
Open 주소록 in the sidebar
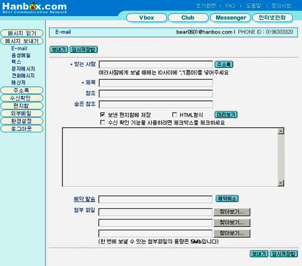(x=21, y=91)
